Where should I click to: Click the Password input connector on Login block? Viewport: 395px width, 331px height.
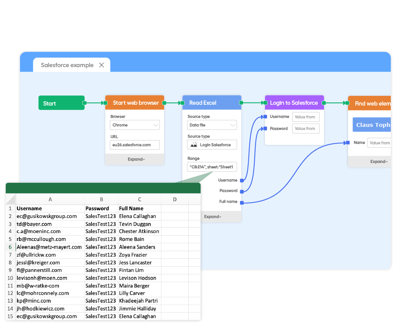[265, 128]
